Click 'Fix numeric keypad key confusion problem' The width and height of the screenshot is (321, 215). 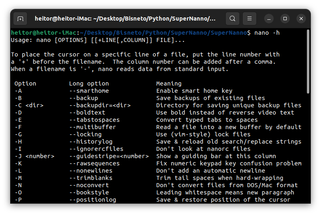tap(229, 163)
